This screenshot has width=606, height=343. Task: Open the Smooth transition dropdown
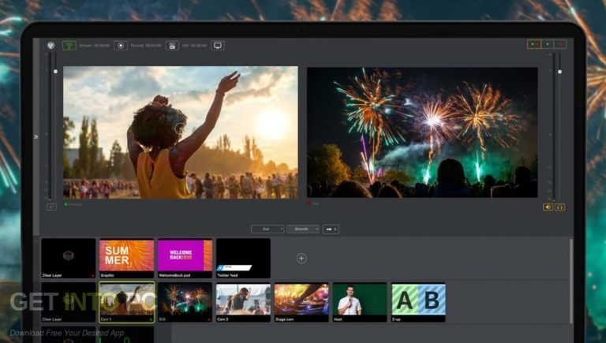303,229
